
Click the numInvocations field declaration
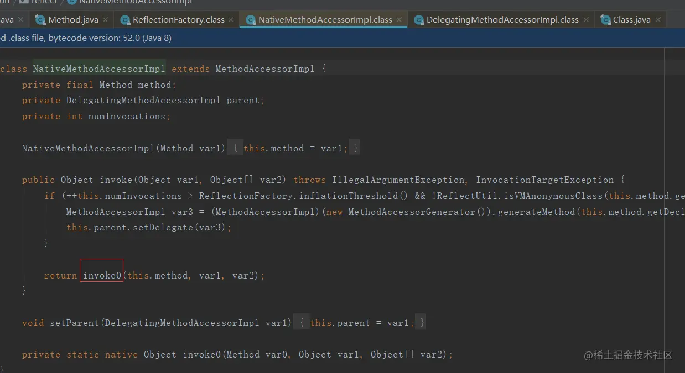[x=127, y=117]
